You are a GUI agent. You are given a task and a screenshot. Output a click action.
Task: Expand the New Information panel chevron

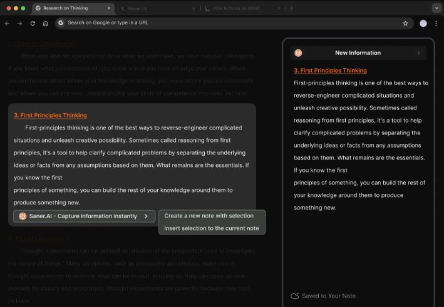[418, 53]
